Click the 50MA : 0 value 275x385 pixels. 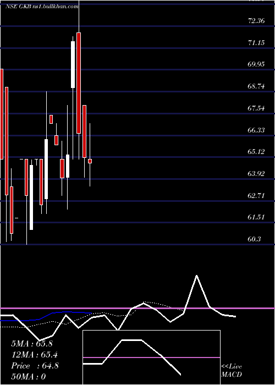29,377
